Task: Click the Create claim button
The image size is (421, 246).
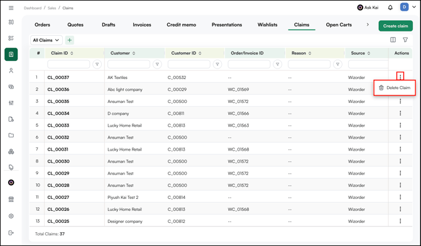Action: 395,26
